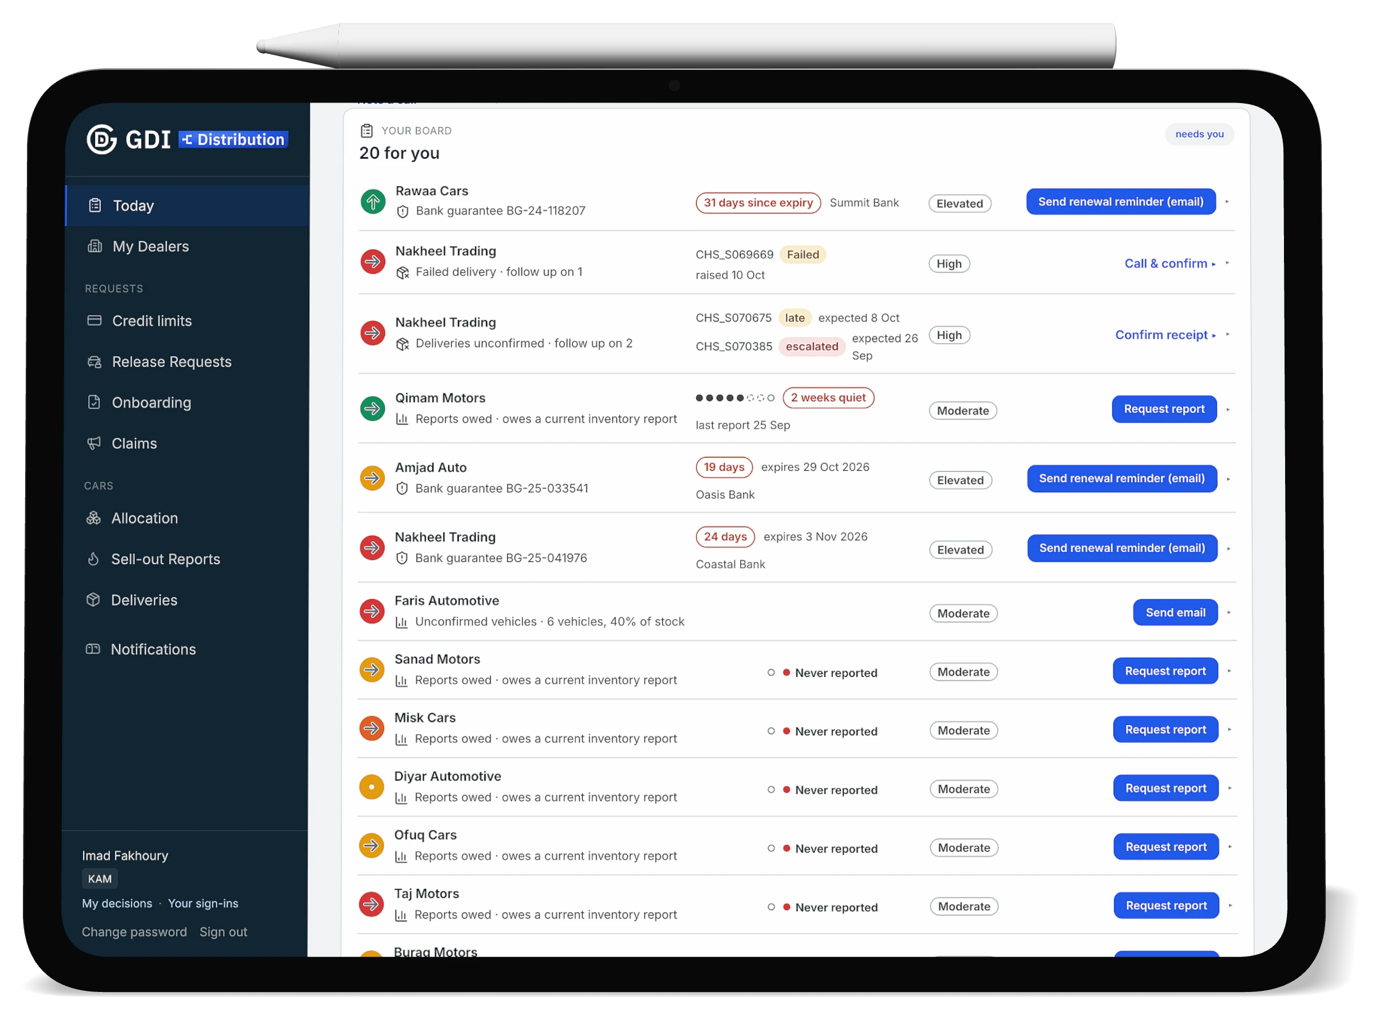Screen dimensions: 1379x1020
Task: Expand Rawaa Cars row arrow
Action: tap(1227, 201)
